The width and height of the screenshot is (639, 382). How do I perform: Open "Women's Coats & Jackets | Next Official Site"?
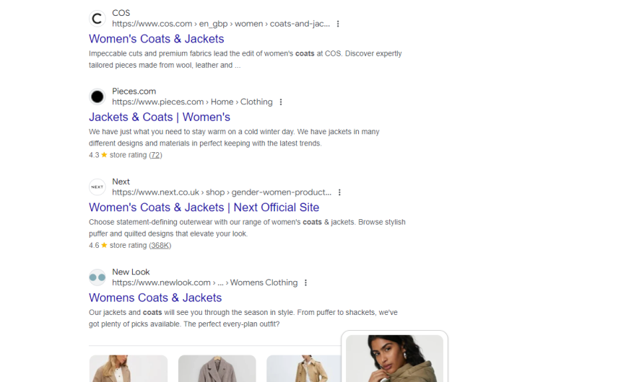click(x=204, y=207)
